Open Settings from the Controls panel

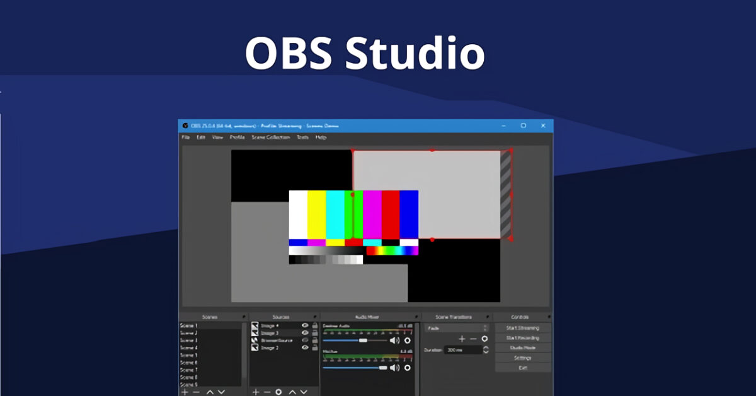(x=522, y=358)
